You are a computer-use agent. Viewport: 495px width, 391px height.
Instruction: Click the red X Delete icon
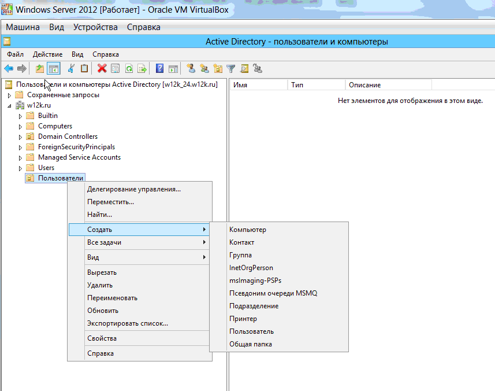[102, 68]
